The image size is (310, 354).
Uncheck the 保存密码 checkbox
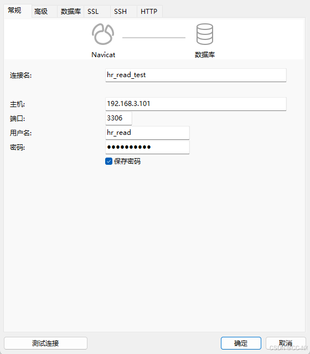tap(109, 161)
